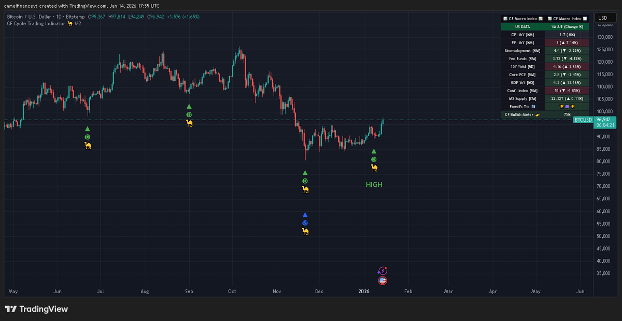Click the 120,000 level on the price axis
Viewport: 622px width, 321px height.
(605, 62)
